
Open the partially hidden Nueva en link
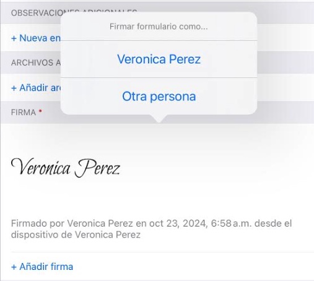tap(36, 38)
